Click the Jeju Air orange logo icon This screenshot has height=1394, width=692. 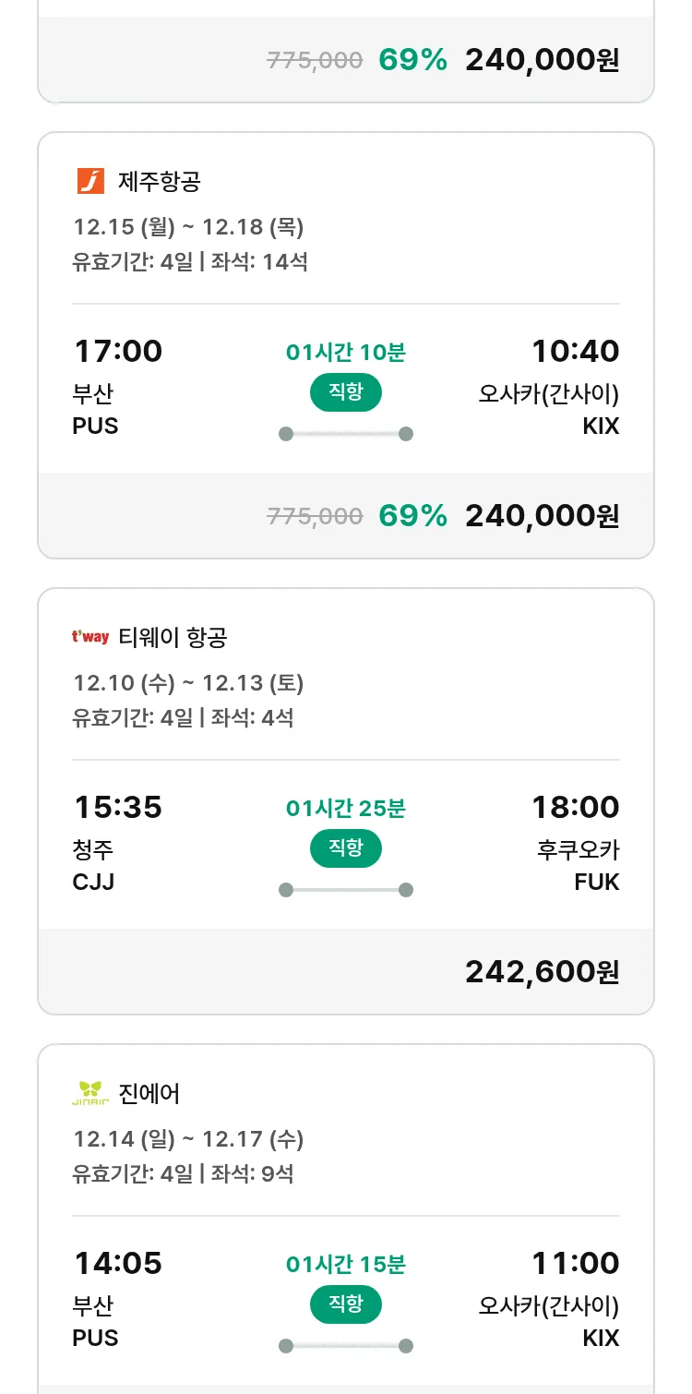(90, 181)
